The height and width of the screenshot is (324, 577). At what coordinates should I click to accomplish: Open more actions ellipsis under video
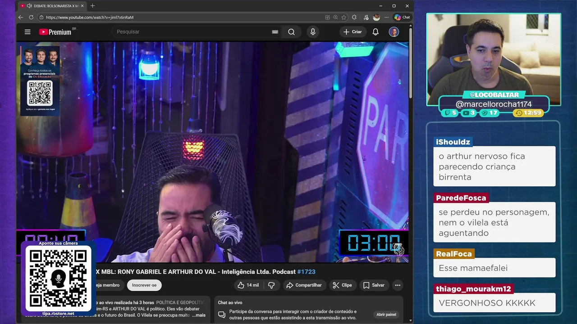398,285
